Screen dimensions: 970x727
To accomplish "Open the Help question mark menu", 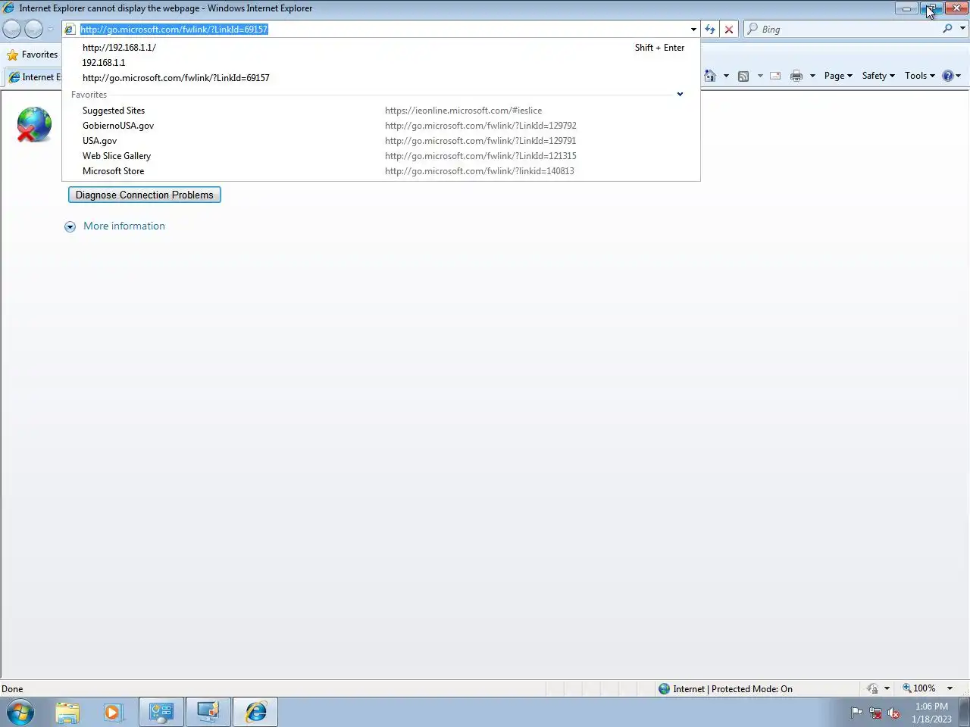I will [951, 76].
